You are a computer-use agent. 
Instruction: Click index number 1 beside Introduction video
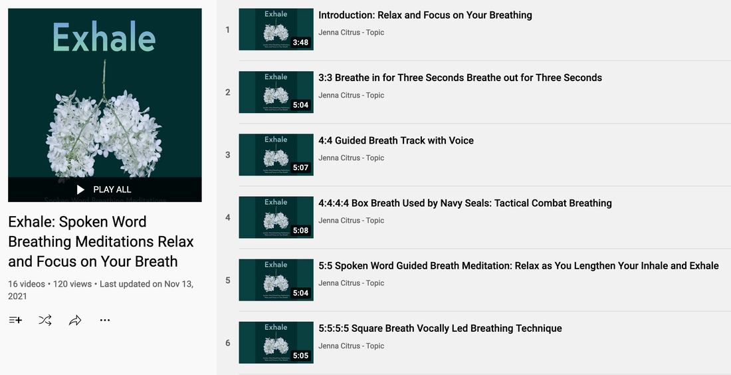[227, 30]
